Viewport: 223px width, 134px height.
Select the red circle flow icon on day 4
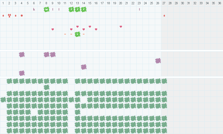(22, 16)
